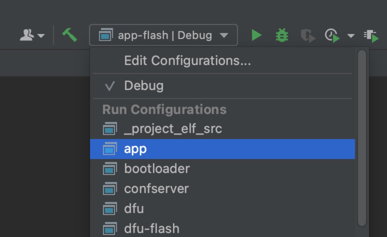Click the user account silhouette icon
This screenshot has height=237, width=387.
(27, 35)
